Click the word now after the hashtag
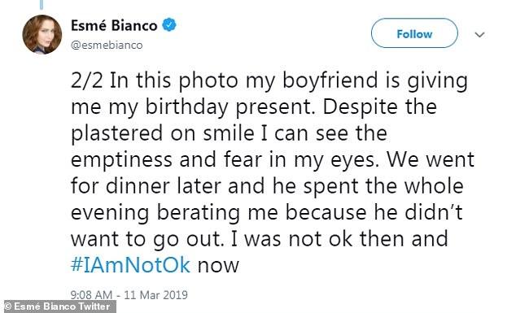Screen dimensions: 516x313 [218, 266]
